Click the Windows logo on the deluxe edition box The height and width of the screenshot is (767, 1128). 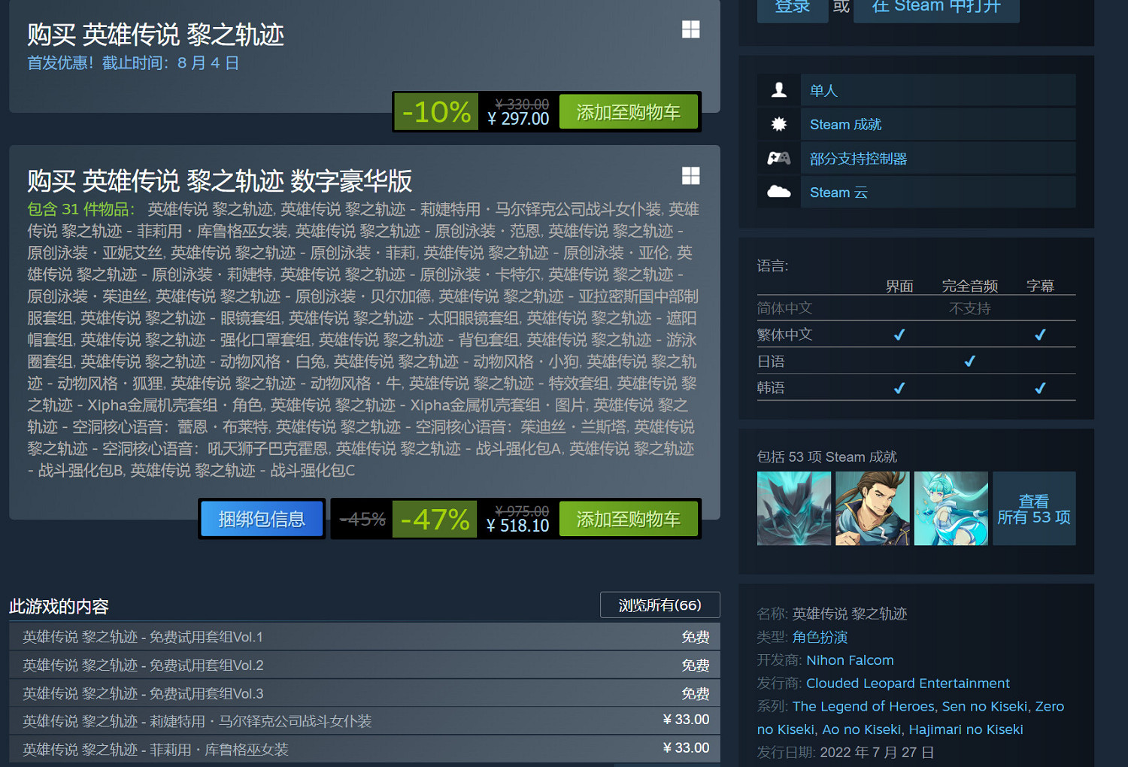[x=690, y=175]
